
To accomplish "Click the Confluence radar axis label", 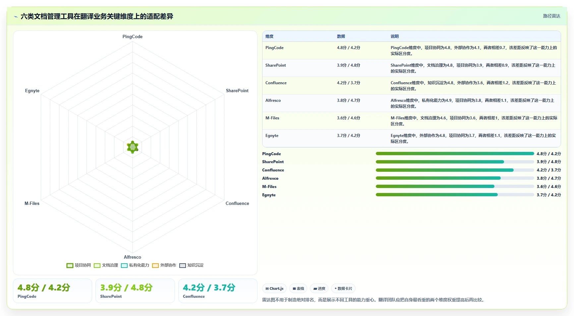I will coord(237,203).
